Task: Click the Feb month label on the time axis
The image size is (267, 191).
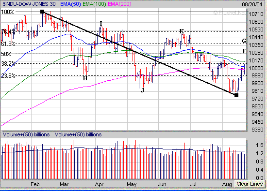Action: point(35,184)
